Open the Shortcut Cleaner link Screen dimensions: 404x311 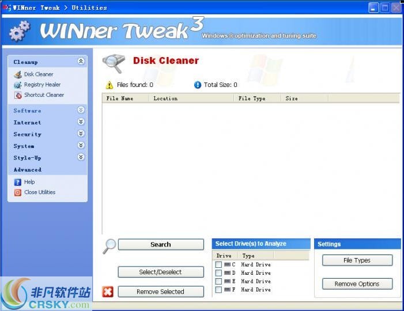[44, 95]
